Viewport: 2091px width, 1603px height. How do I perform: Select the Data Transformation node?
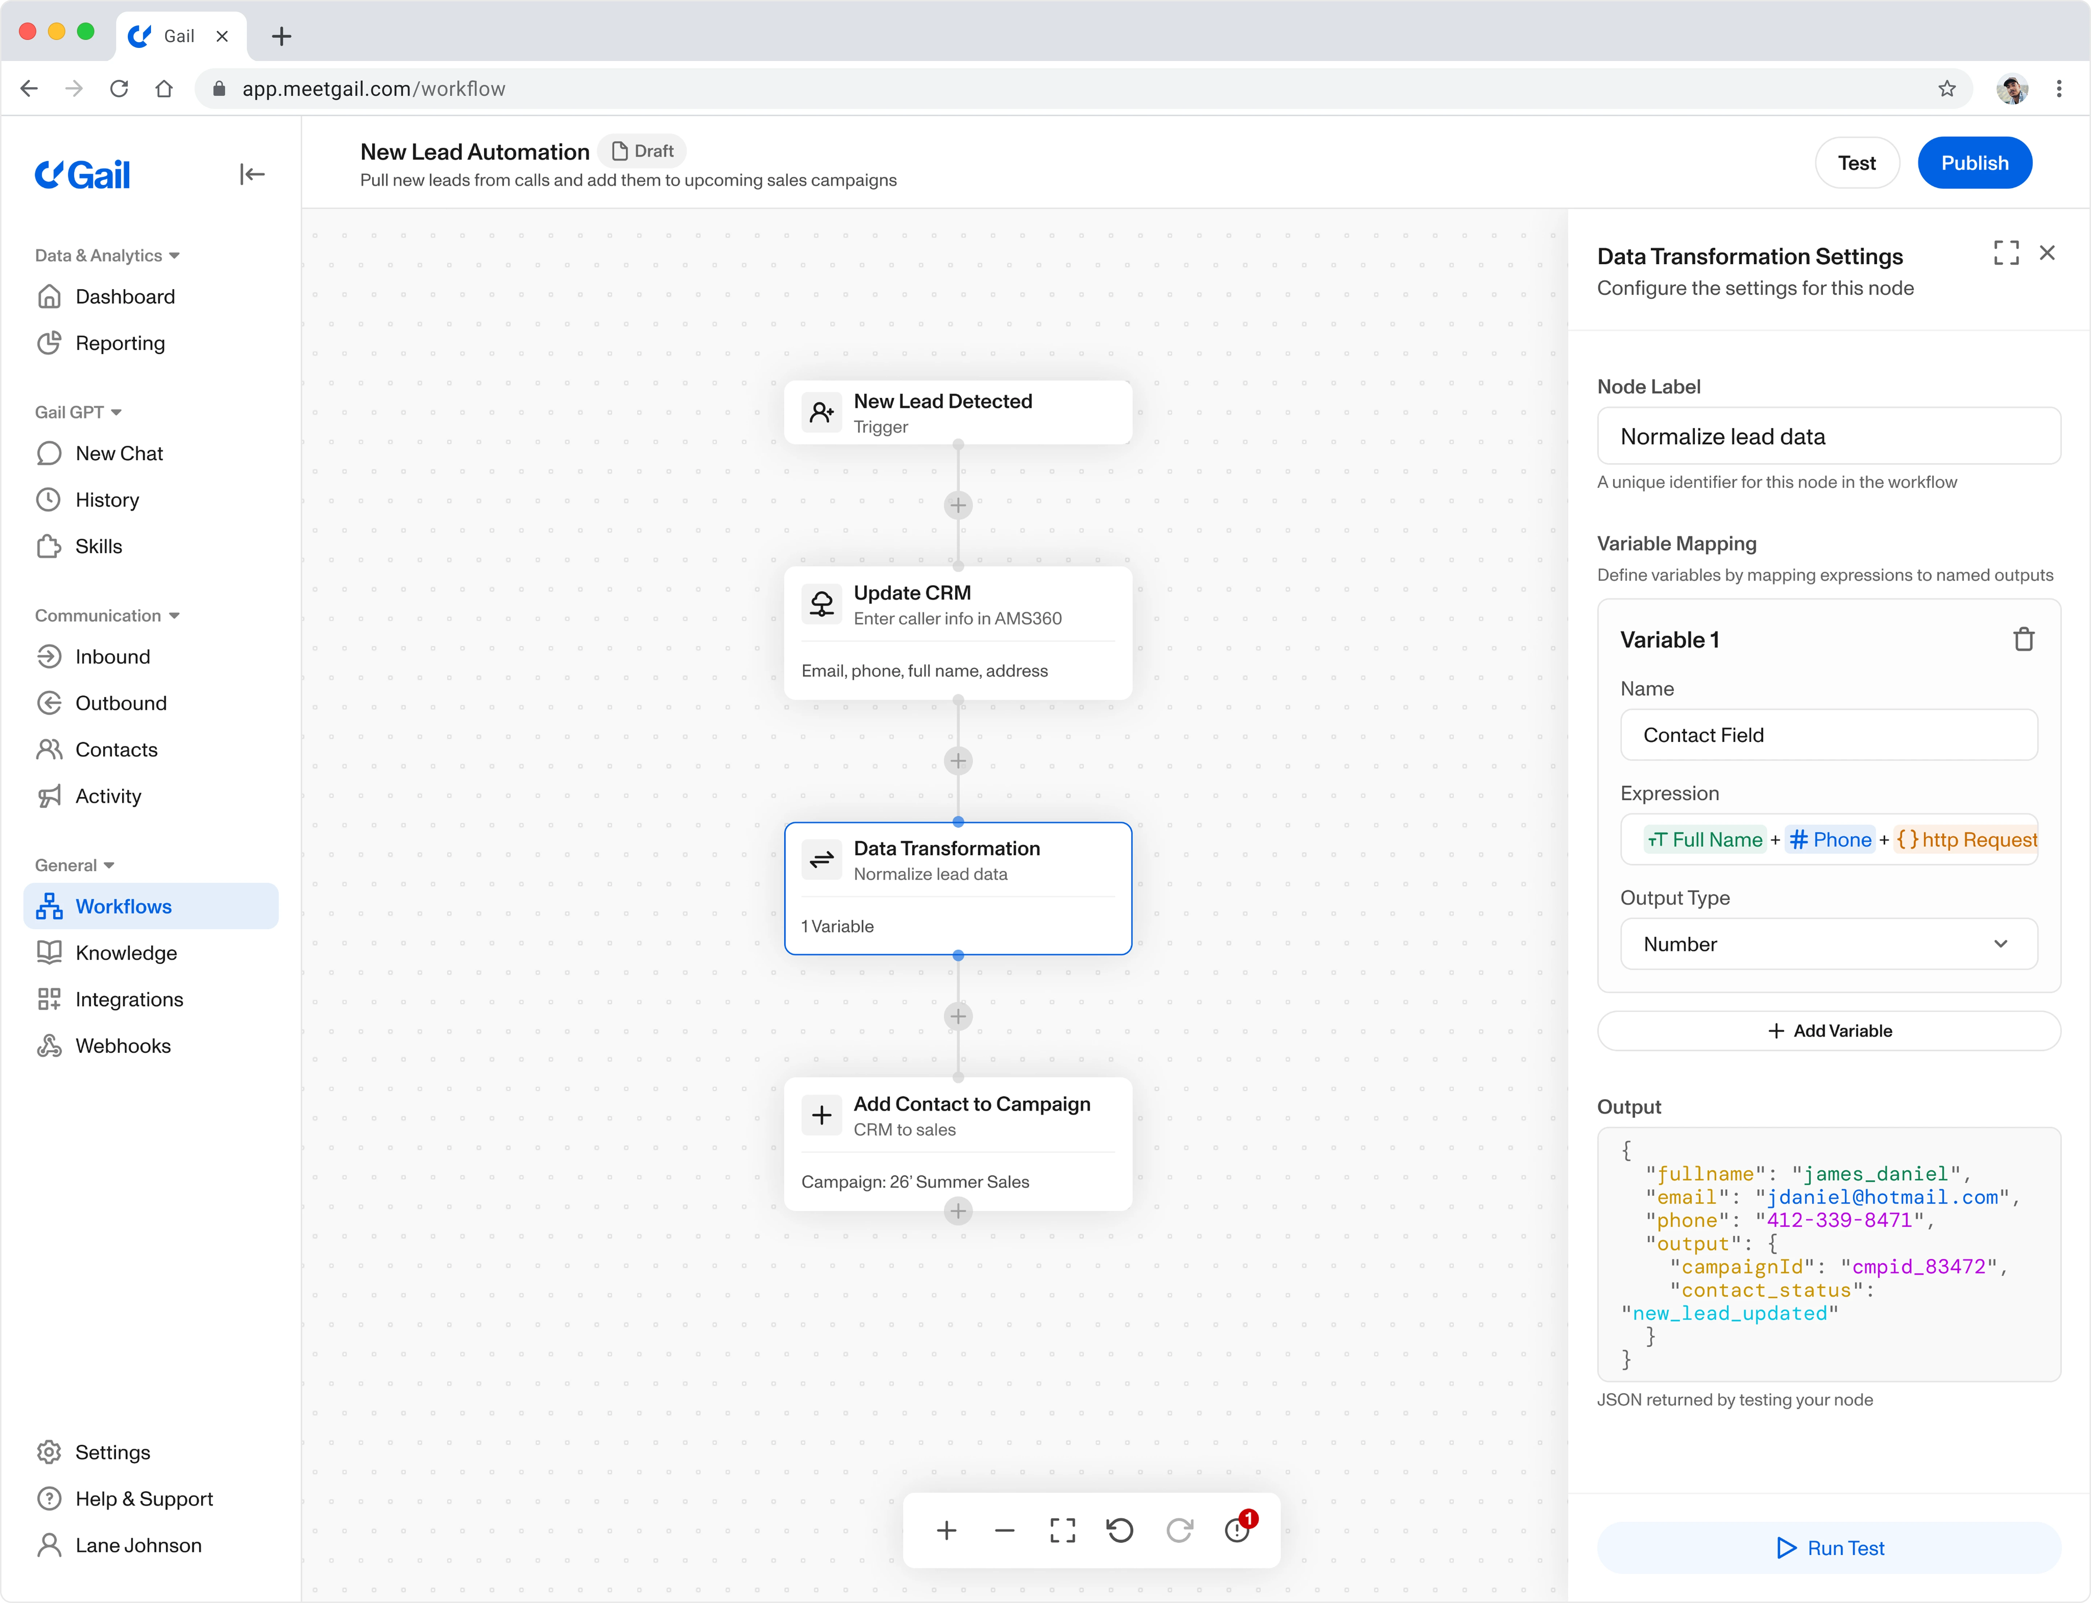click(x=958, y=888)
